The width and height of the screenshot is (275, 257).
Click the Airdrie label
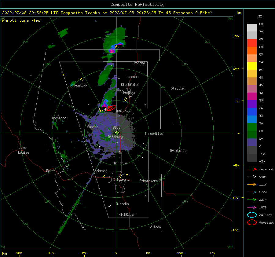point(120,163)
